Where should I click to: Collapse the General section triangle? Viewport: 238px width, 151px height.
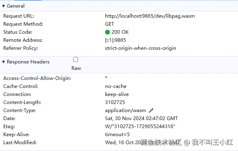[4, 6]
